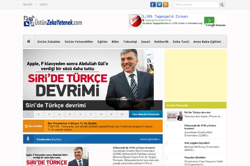Open the Üstün Zekalılar menu
This screenshot has height=166, width=250.
pos(49,41)
